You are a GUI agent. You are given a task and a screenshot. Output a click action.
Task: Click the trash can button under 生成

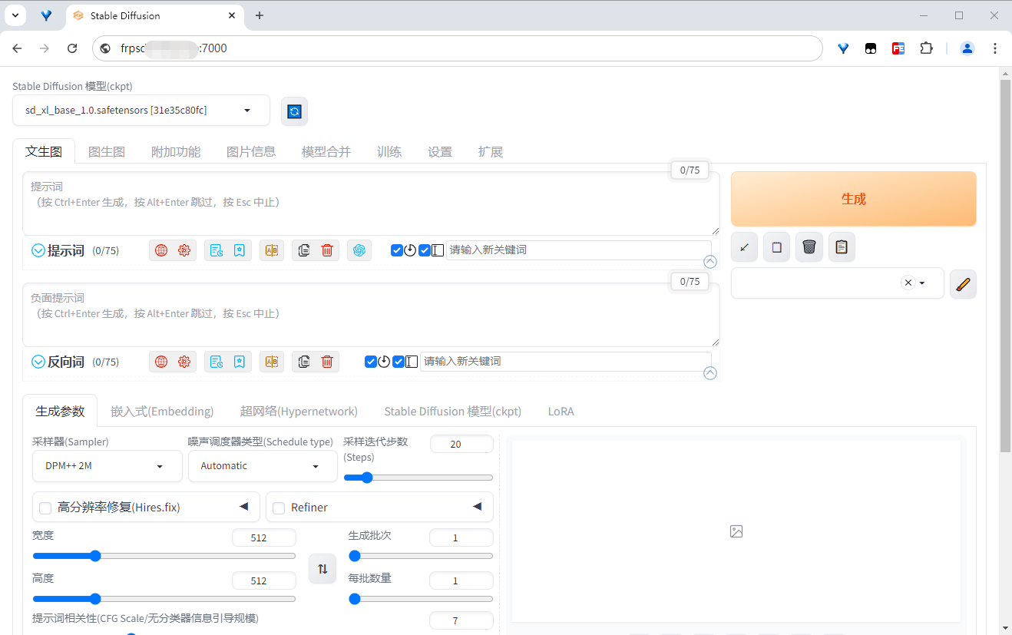pos(809,247)
